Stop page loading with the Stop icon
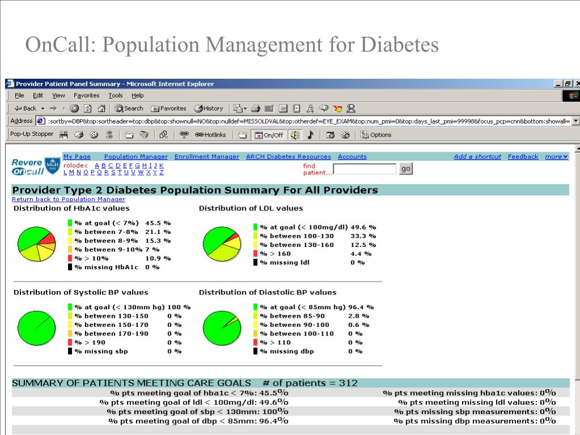 pos(74,108)
